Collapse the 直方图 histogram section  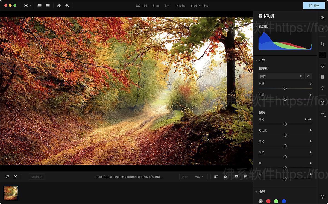point(263,26)
